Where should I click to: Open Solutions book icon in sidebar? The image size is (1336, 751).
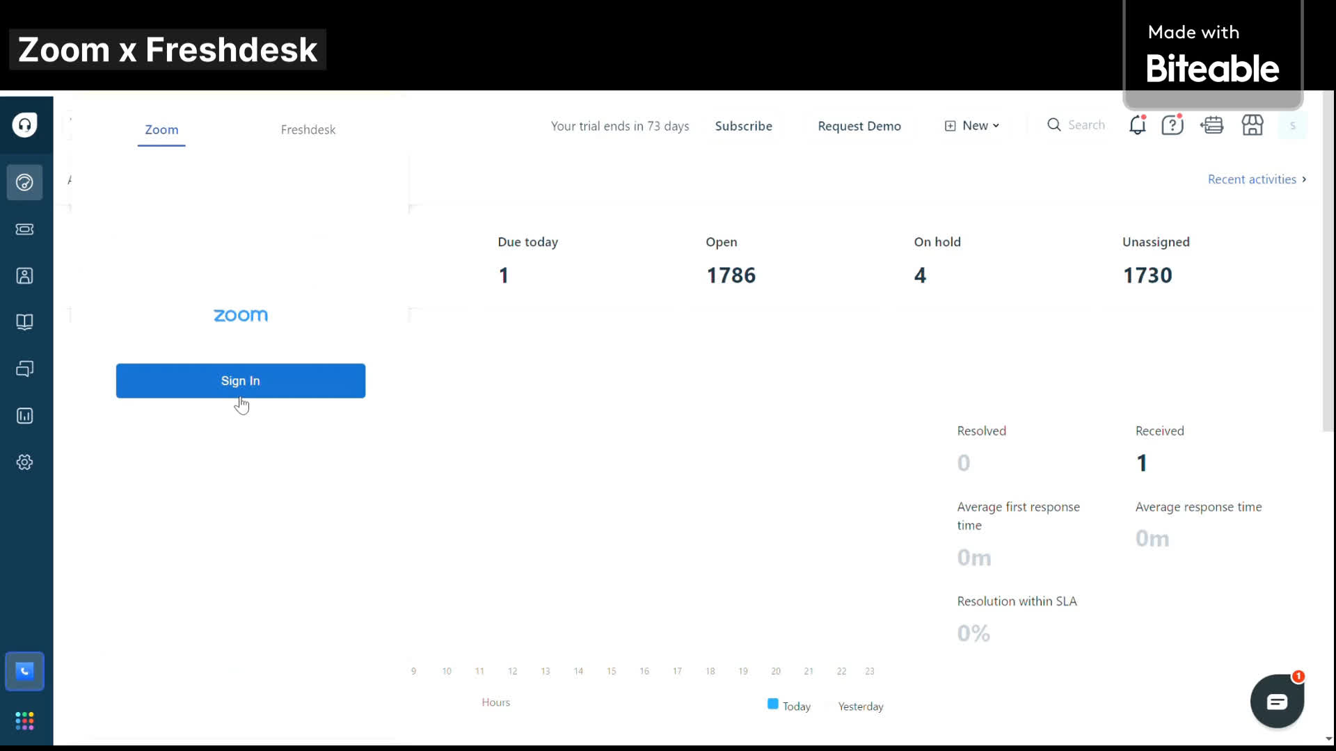(x=24, y=322)
